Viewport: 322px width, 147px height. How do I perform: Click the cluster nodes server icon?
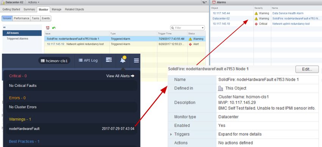109,60
